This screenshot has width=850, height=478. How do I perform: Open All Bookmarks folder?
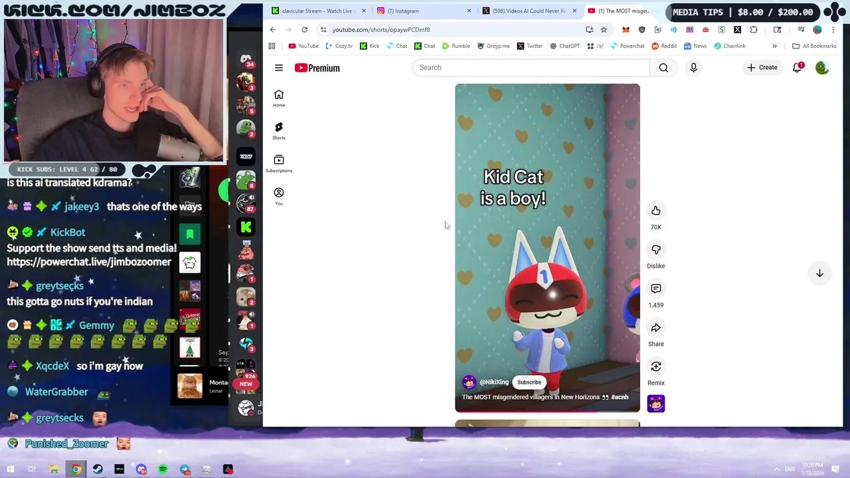tap(814, 46)
